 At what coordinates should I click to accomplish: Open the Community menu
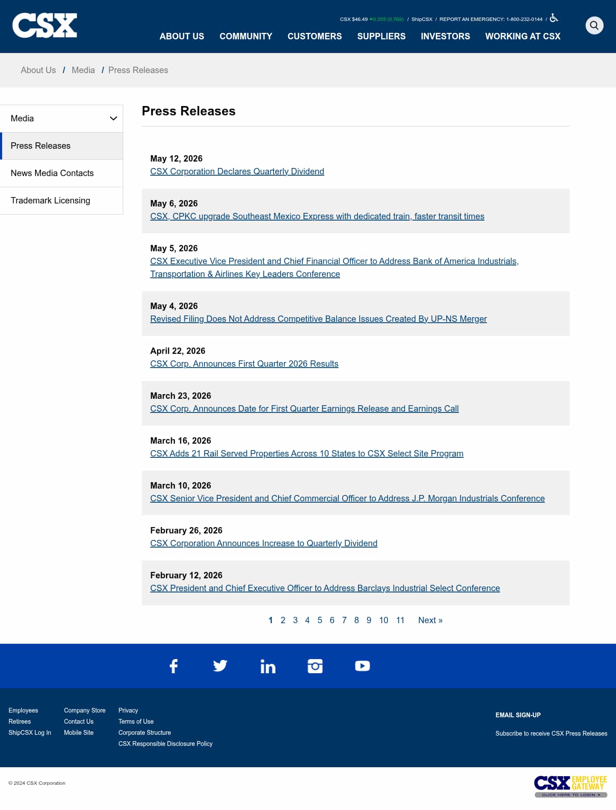point(246,36)
